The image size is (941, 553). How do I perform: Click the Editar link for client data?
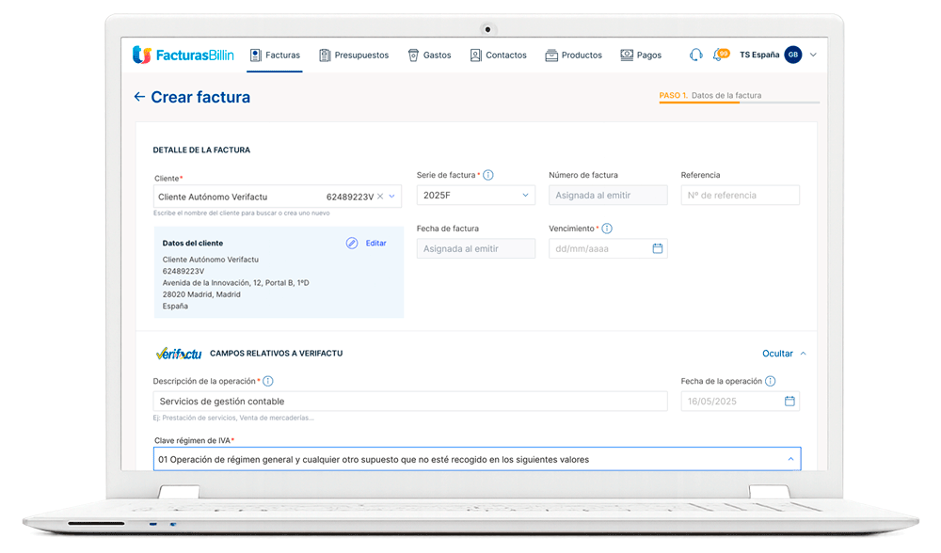click(x=375, y=243)
